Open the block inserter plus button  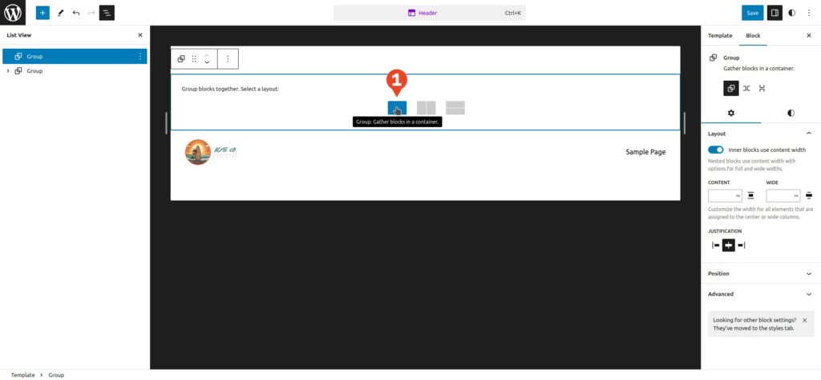tap(42, 13)
